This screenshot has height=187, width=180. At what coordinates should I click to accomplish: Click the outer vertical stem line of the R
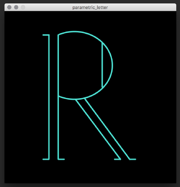click(x=49, y=97)
